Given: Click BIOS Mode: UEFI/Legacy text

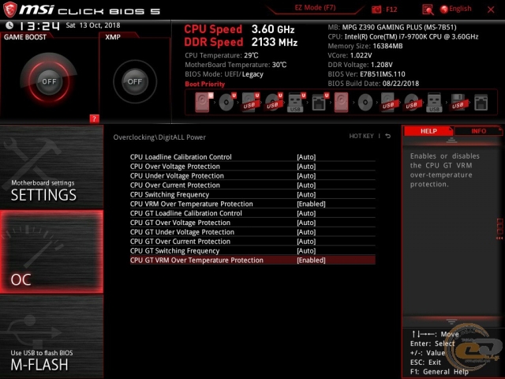Looking at the screenshot, I should [224, 74].
